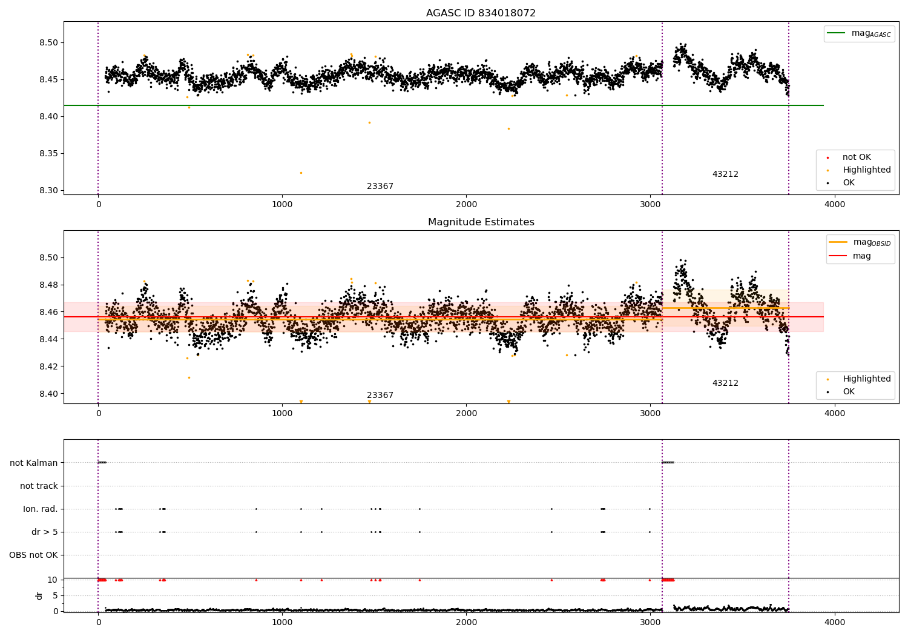Image resolution: width=908 pixels, height=636 pixels.
Task: Click y-tick '8.35' in AGASC ID plot
Action: [48, 153]
